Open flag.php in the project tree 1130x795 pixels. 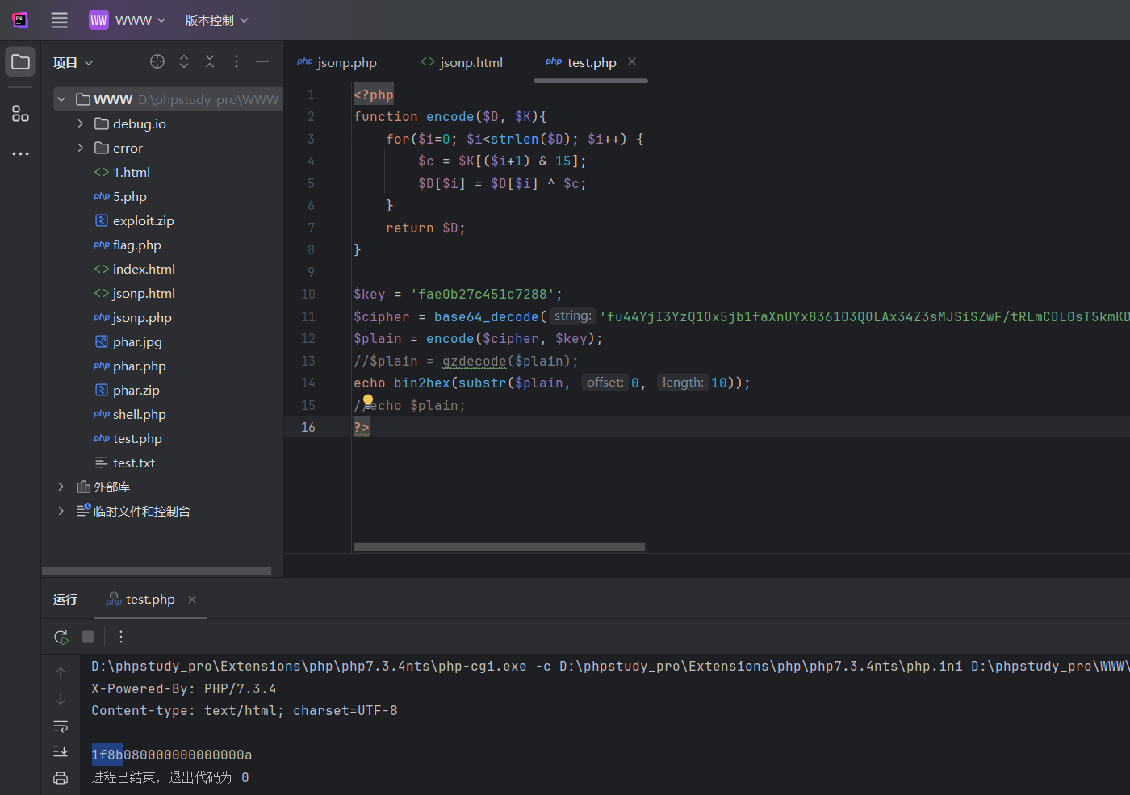(x=136, y=245)
